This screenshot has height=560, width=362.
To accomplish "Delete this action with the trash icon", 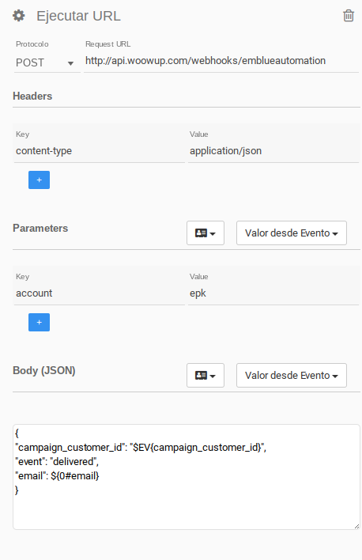I will 349,16.
